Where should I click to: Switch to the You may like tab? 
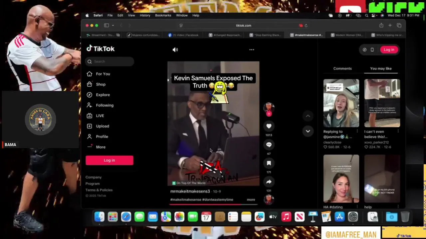[x=381, y=68]
